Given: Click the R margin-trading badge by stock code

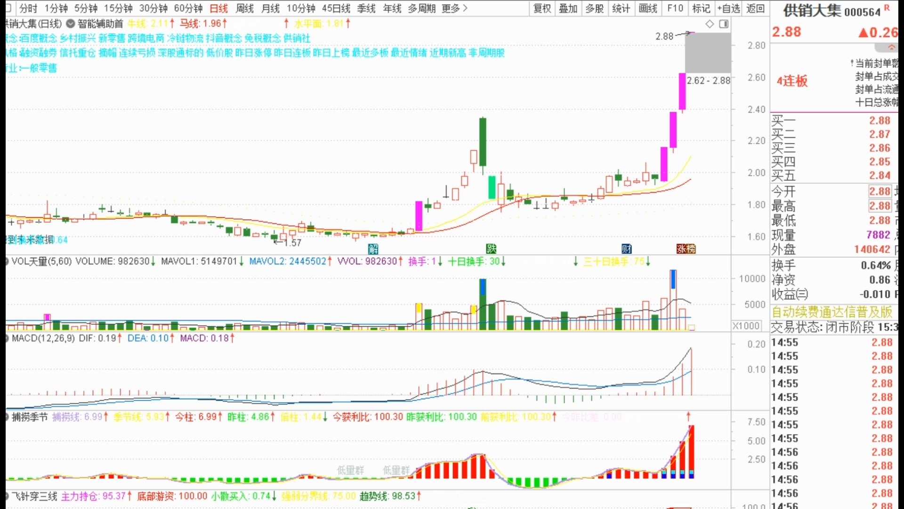Looking at the screenshot, I should pyautogui.click(x=887, y=8).
